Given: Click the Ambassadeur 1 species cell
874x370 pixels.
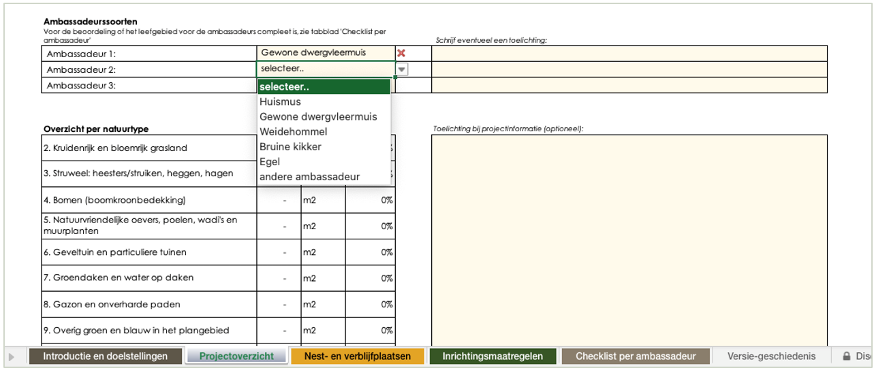Looking at the screenshot, I should pos(325,53).
